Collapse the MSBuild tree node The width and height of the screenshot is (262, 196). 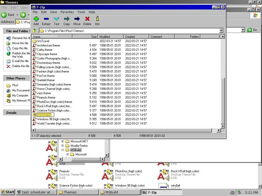pos(62,150)
